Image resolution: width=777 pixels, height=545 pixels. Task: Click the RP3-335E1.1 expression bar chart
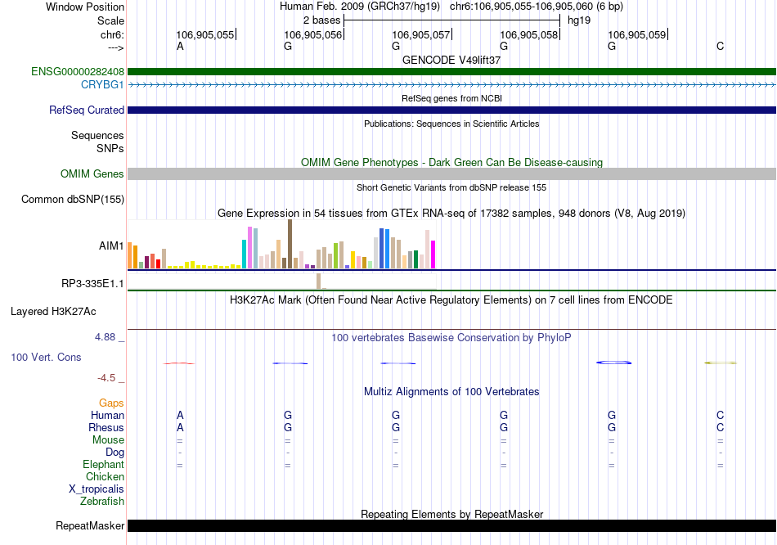click(281, 282)
